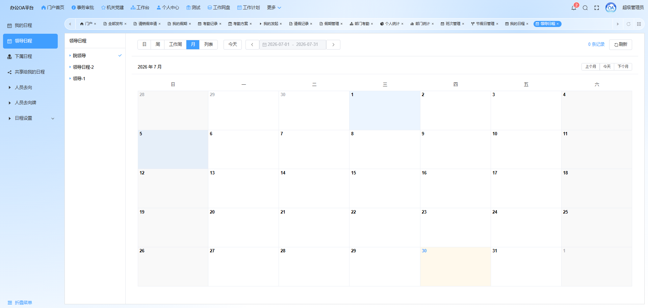Click the 测试 icon in top nav
648x308 pixels.
188,7
